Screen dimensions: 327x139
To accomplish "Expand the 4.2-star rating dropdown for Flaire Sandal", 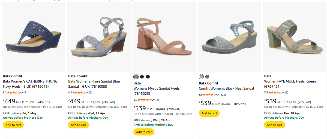I will [x=87, y=93].
